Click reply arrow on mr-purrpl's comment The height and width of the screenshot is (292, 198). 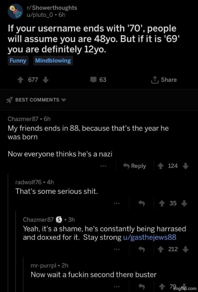141,286
